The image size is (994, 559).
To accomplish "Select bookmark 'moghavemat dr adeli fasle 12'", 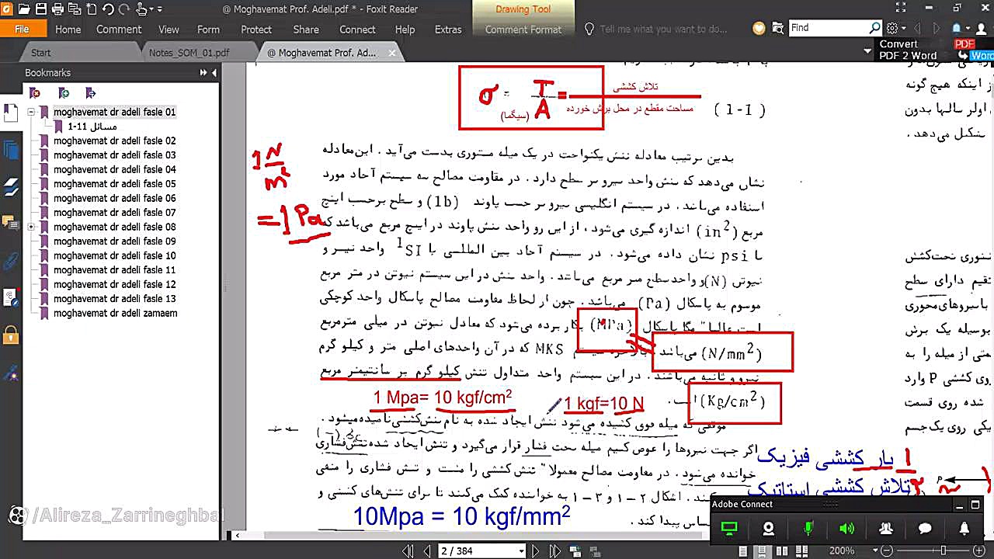I will [x=114, y=285].
